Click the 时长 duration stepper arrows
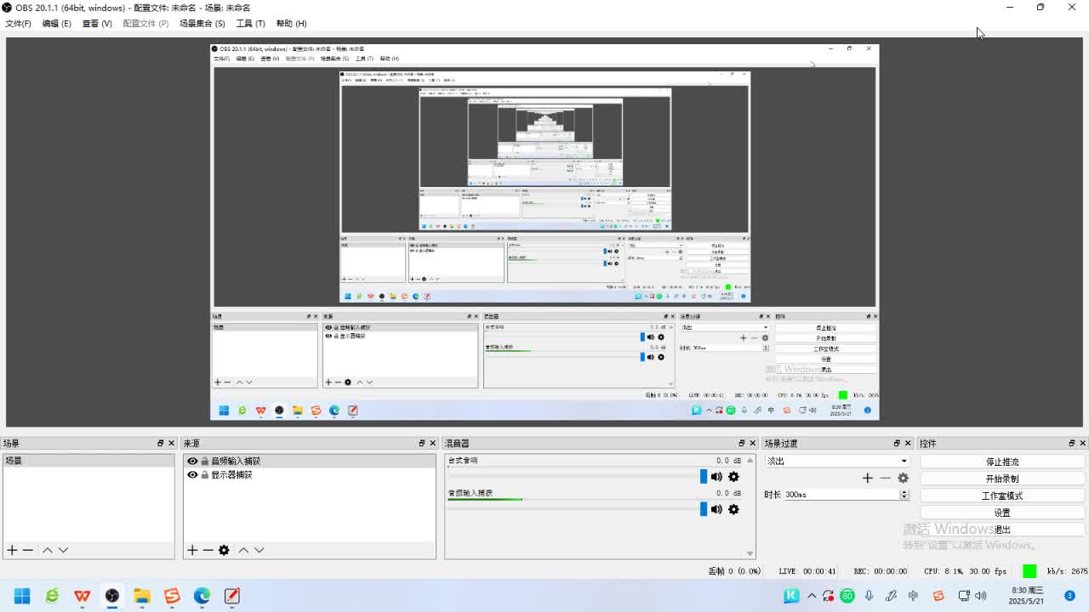This screenshot has height=612, width=1089. click(904, 494)
